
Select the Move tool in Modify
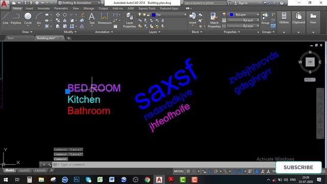tap(58, 15)
